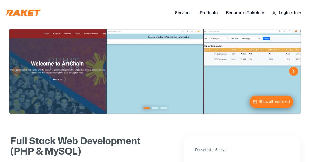Open Products in the Raket navbar
Screen dimensions: 310x162
(x=208, y=13)
